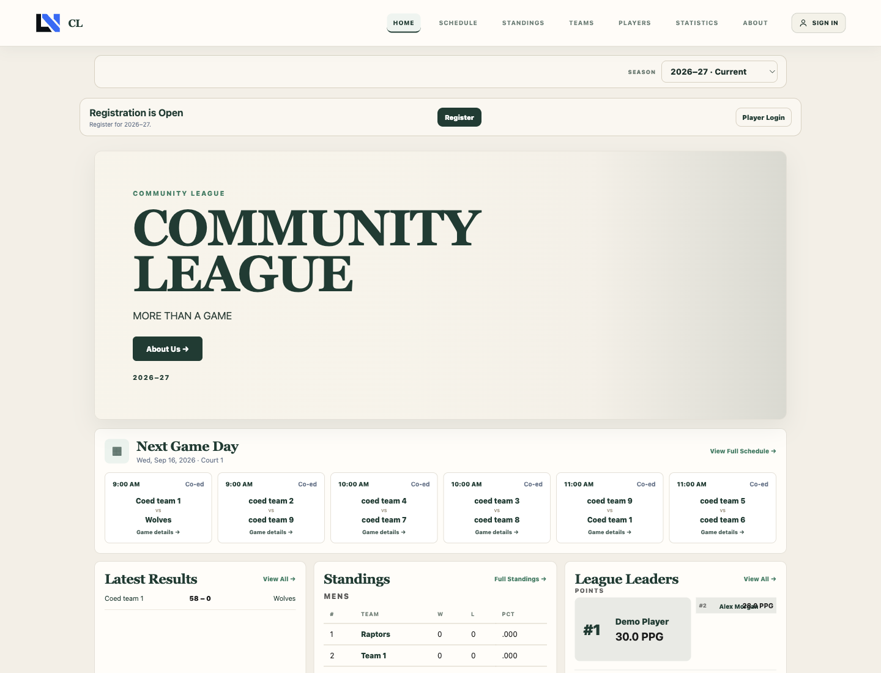Click the About Us button
The image size is (881, 673).
[168, 349]
